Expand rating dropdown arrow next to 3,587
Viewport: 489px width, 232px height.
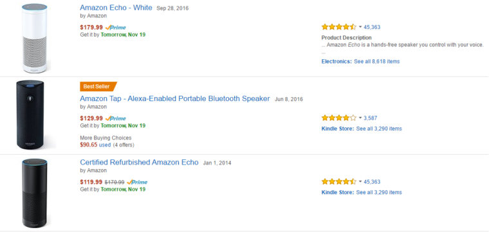(x=360, y=118)
